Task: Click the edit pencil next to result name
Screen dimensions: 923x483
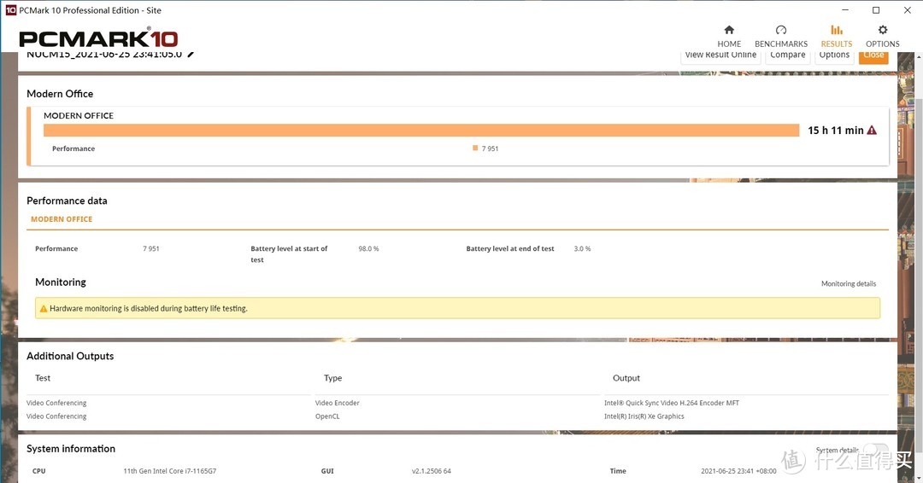Action: (x=191, y=54)
